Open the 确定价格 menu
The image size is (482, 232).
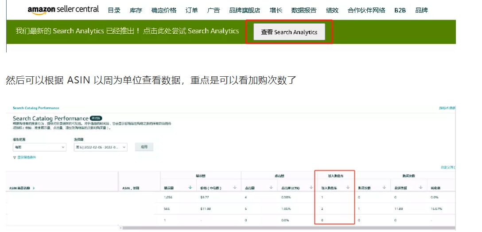pyautogui.click(x=164, y=10)
